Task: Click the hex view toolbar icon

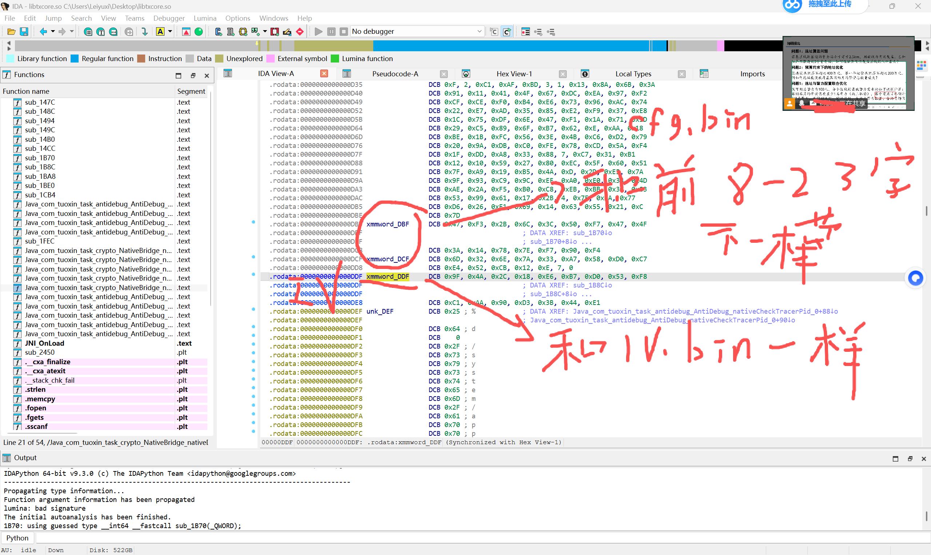Action: tap(88, 32)
